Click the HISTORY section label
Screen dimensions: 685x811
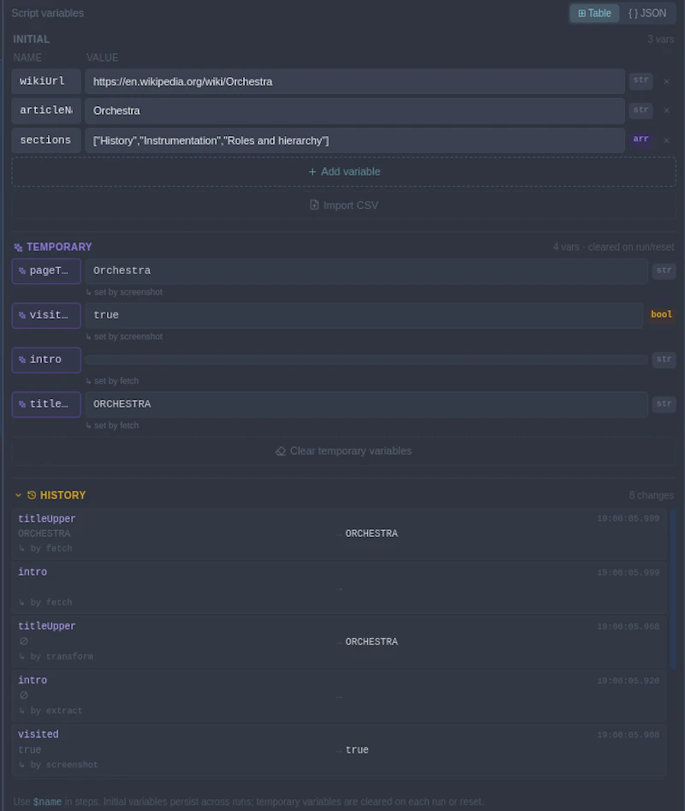(x=63, y=496)
